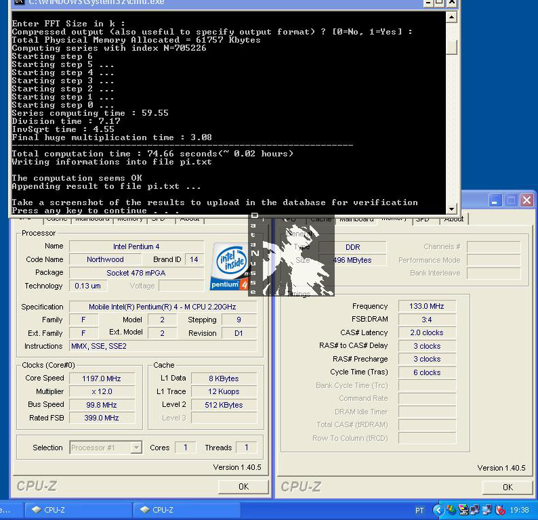Click the Technology value 0.13 um

coord(88,286)
